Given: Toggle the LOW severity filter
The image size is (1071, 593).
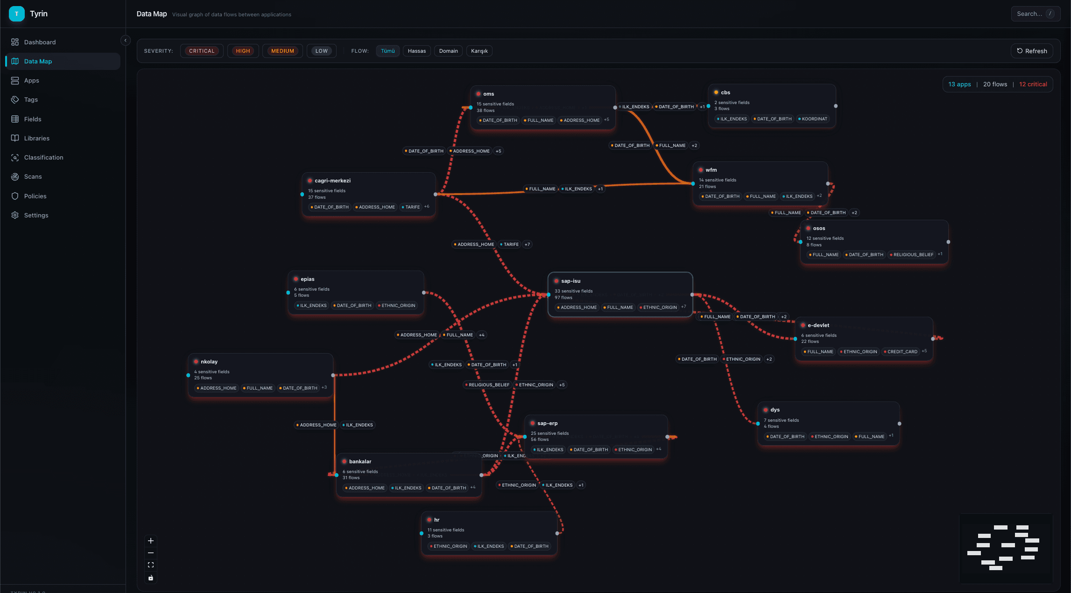Looking at the screenshot, I should click(321, 51).
